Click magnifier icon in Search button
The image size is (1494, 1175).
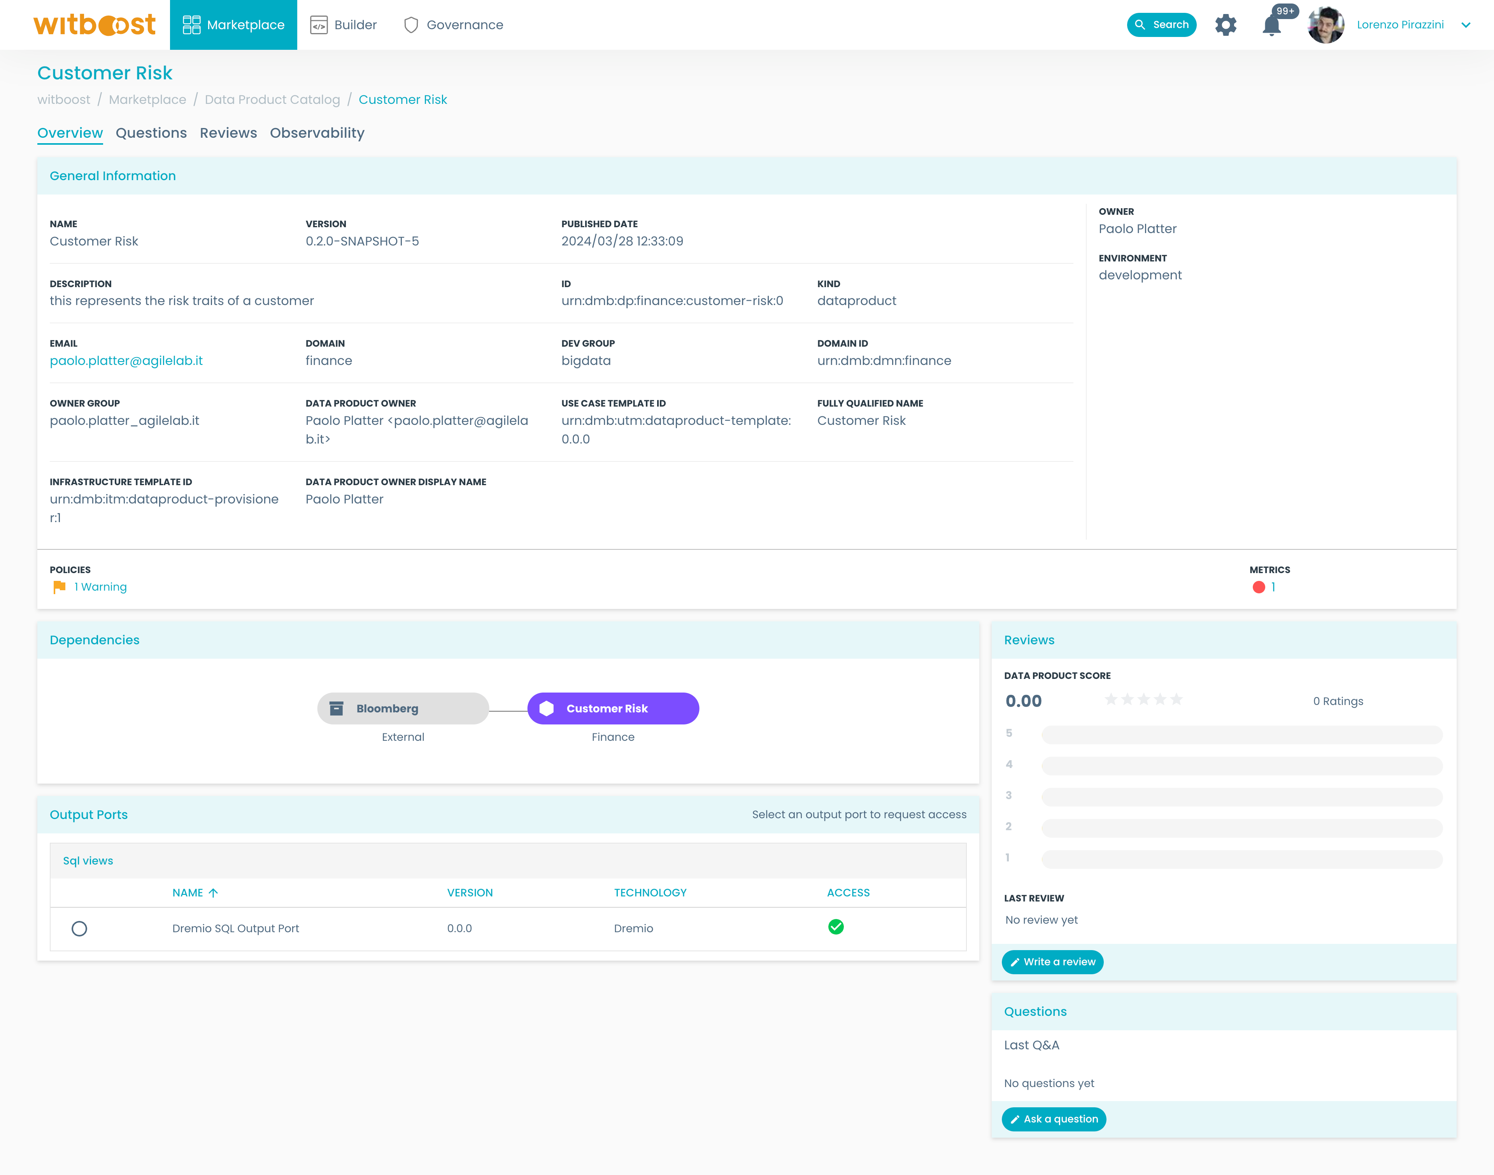point(1140,25)
